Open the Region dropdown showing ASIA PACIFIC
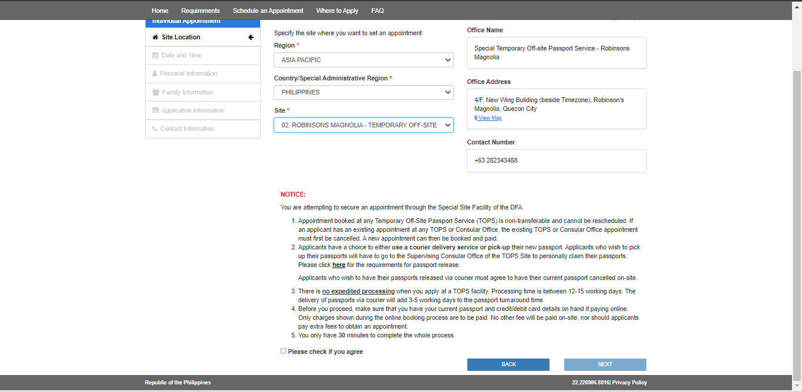This screenshot has height=392, width=802. [363, 60]
